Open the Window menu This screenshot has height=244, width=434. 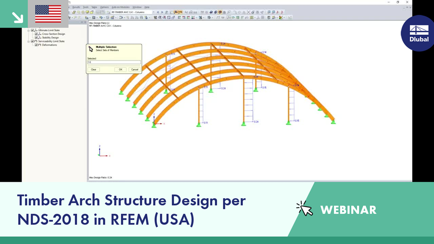[x=137, y=7]
